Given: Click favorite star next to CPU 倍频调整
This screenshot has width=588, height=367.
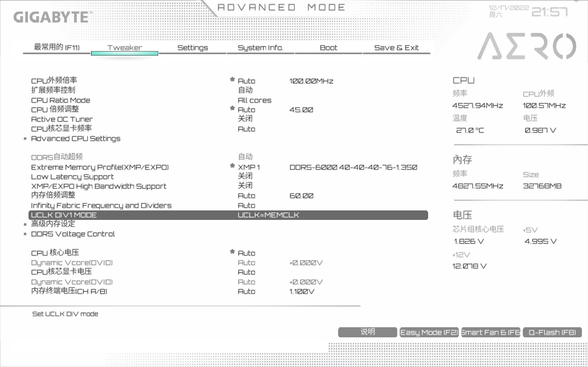Looking at the screenshot, I should tap(232, 108).
